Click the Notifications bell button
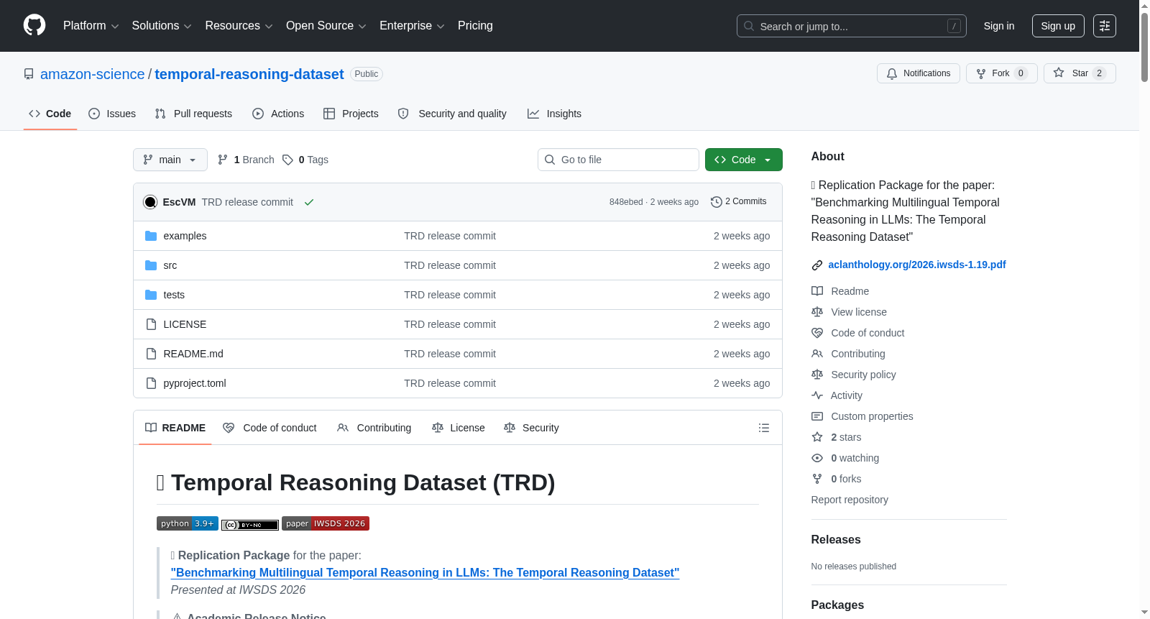This screenshot has height=619, width=1150. click(x=918, y=73)
